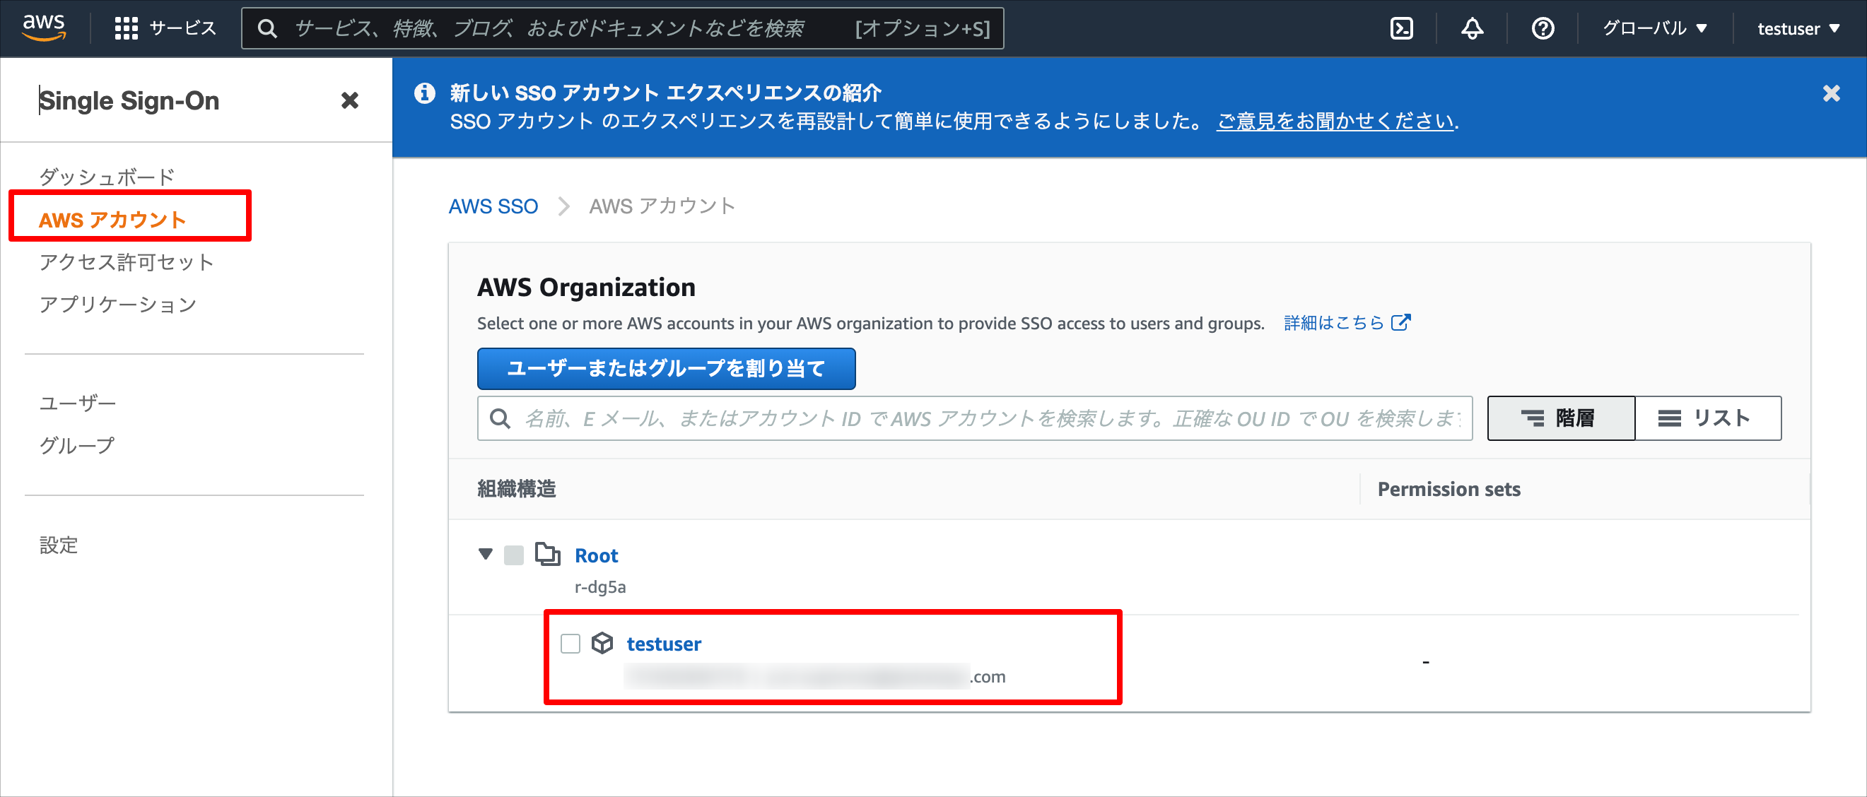Click the AWS アカウント breadcrumb text

pos(662,206)
